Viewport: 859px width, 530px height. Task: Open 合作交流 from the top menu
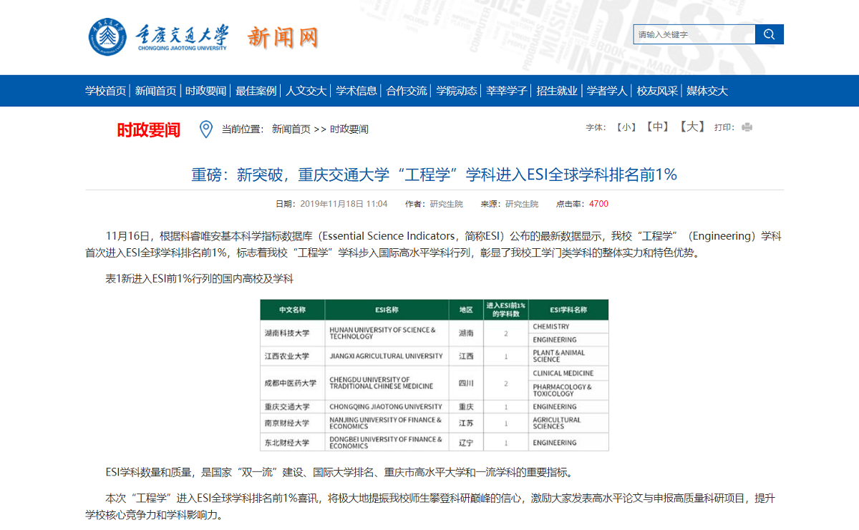pyautogui.click(x=405, y=91)
